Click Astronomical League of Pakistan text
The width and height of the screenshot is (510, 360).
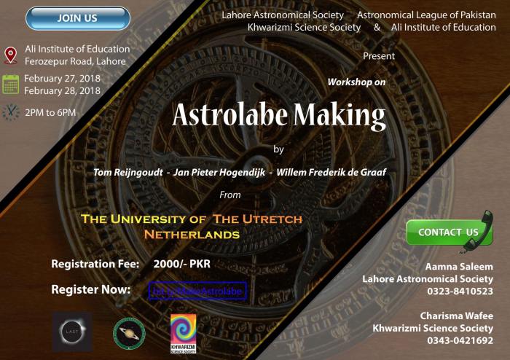point(426,15)
